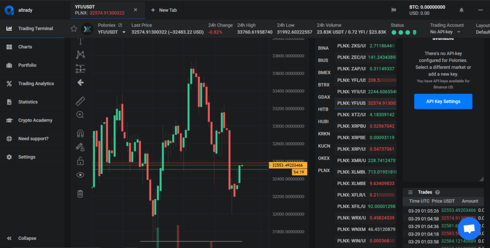
Task: Click the flag icon in header
Action: pos(394,10)
